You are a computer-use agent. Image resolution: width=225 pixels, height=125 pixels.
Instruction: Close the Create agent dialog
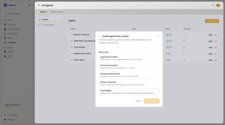click(158, 36)
